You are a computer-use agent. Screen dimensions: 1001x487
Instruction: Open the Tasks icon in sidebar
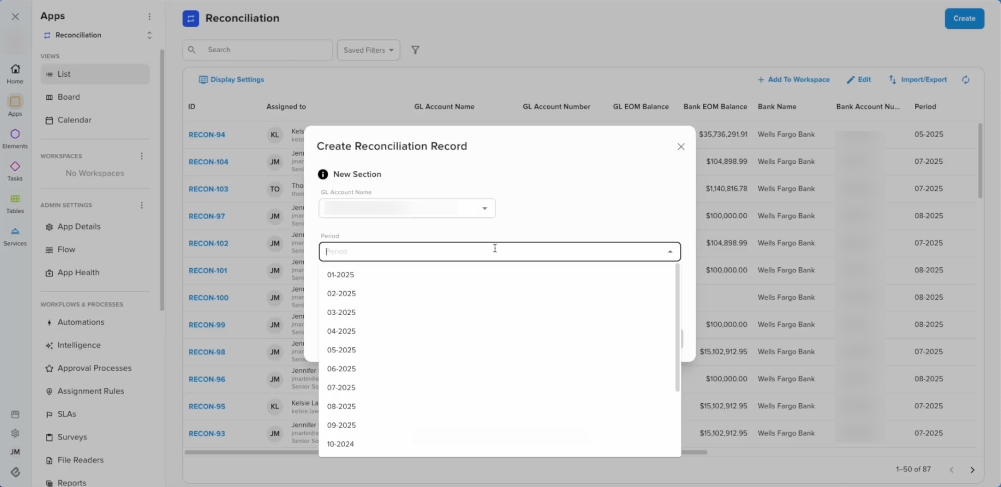(x=15, y=171)
